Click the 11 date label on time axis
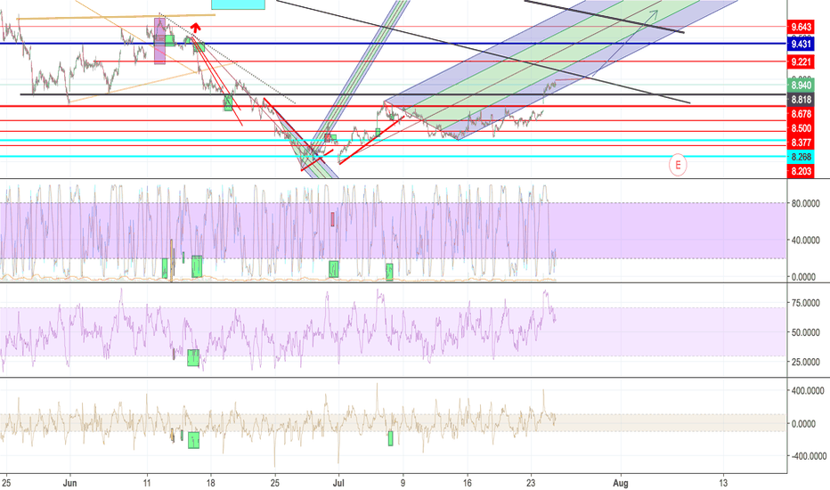 click(x=147, y=483)
